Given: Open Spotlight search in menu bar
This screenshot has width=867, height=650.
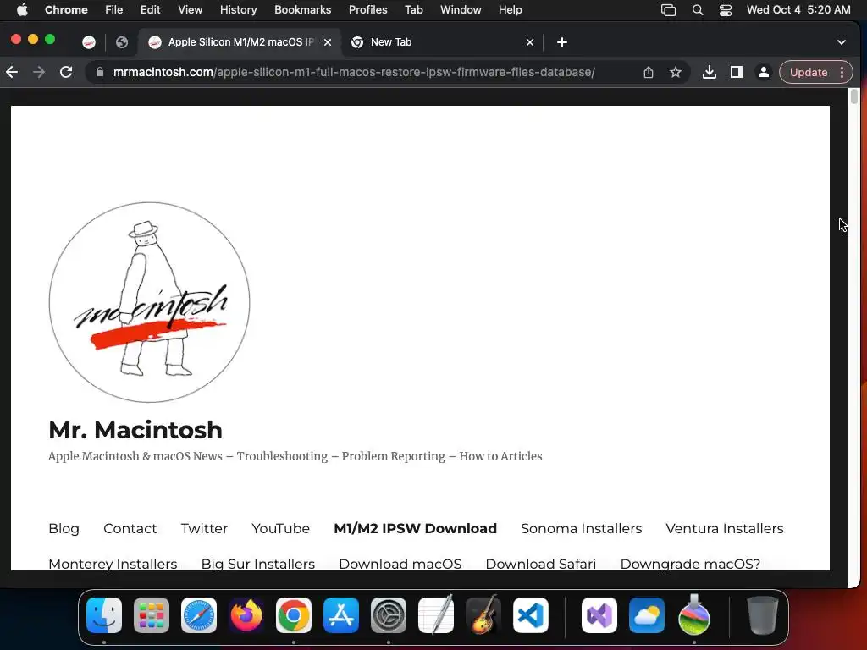Looking at the screenshot, I should point(698,10).
